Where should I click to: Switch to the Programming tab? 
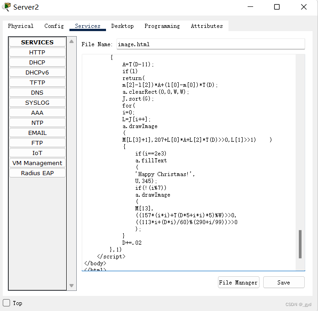click(162, 26)
